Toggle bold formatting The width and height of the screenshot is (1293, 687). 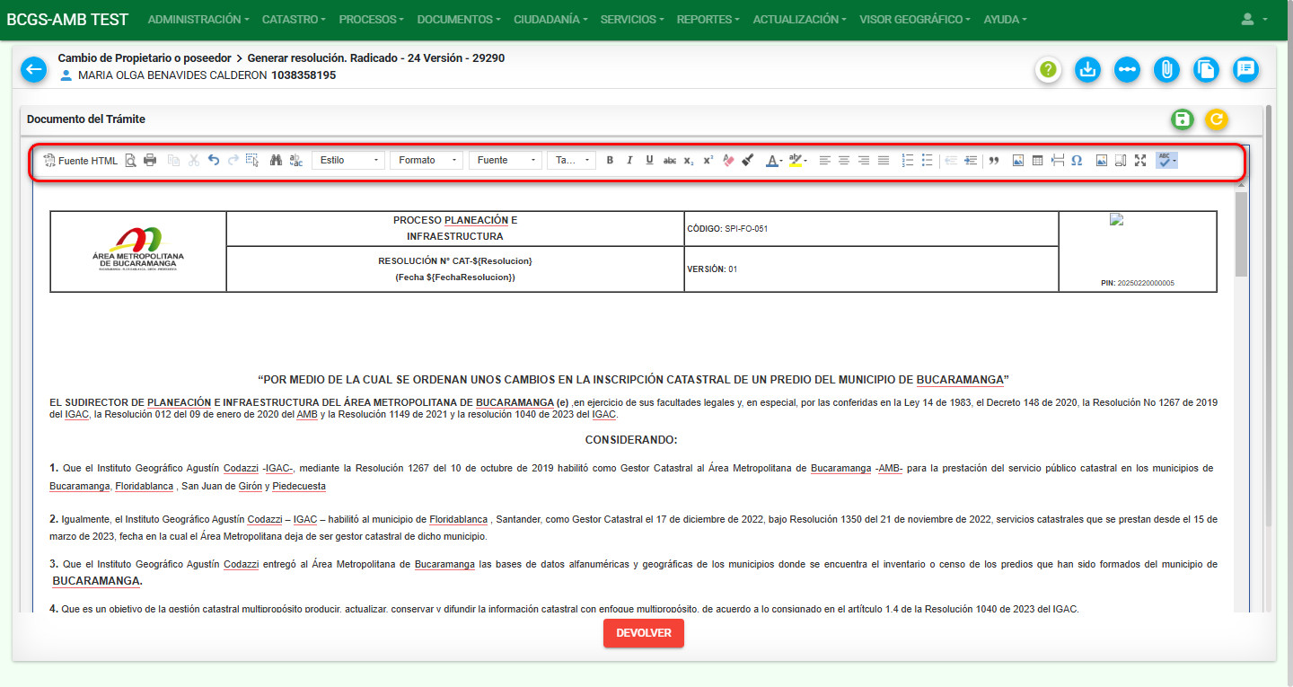610,161
